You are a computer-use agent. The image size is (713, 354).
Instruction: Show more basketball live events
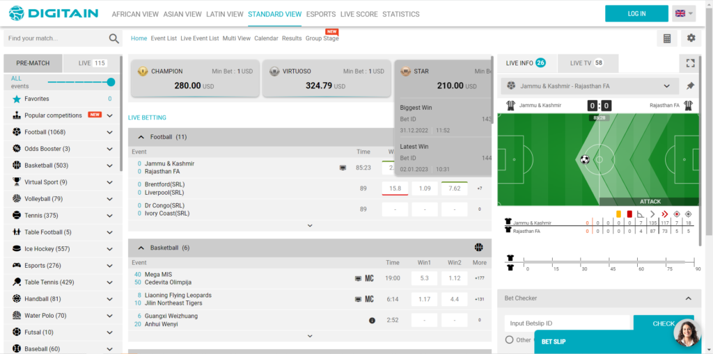310,337
